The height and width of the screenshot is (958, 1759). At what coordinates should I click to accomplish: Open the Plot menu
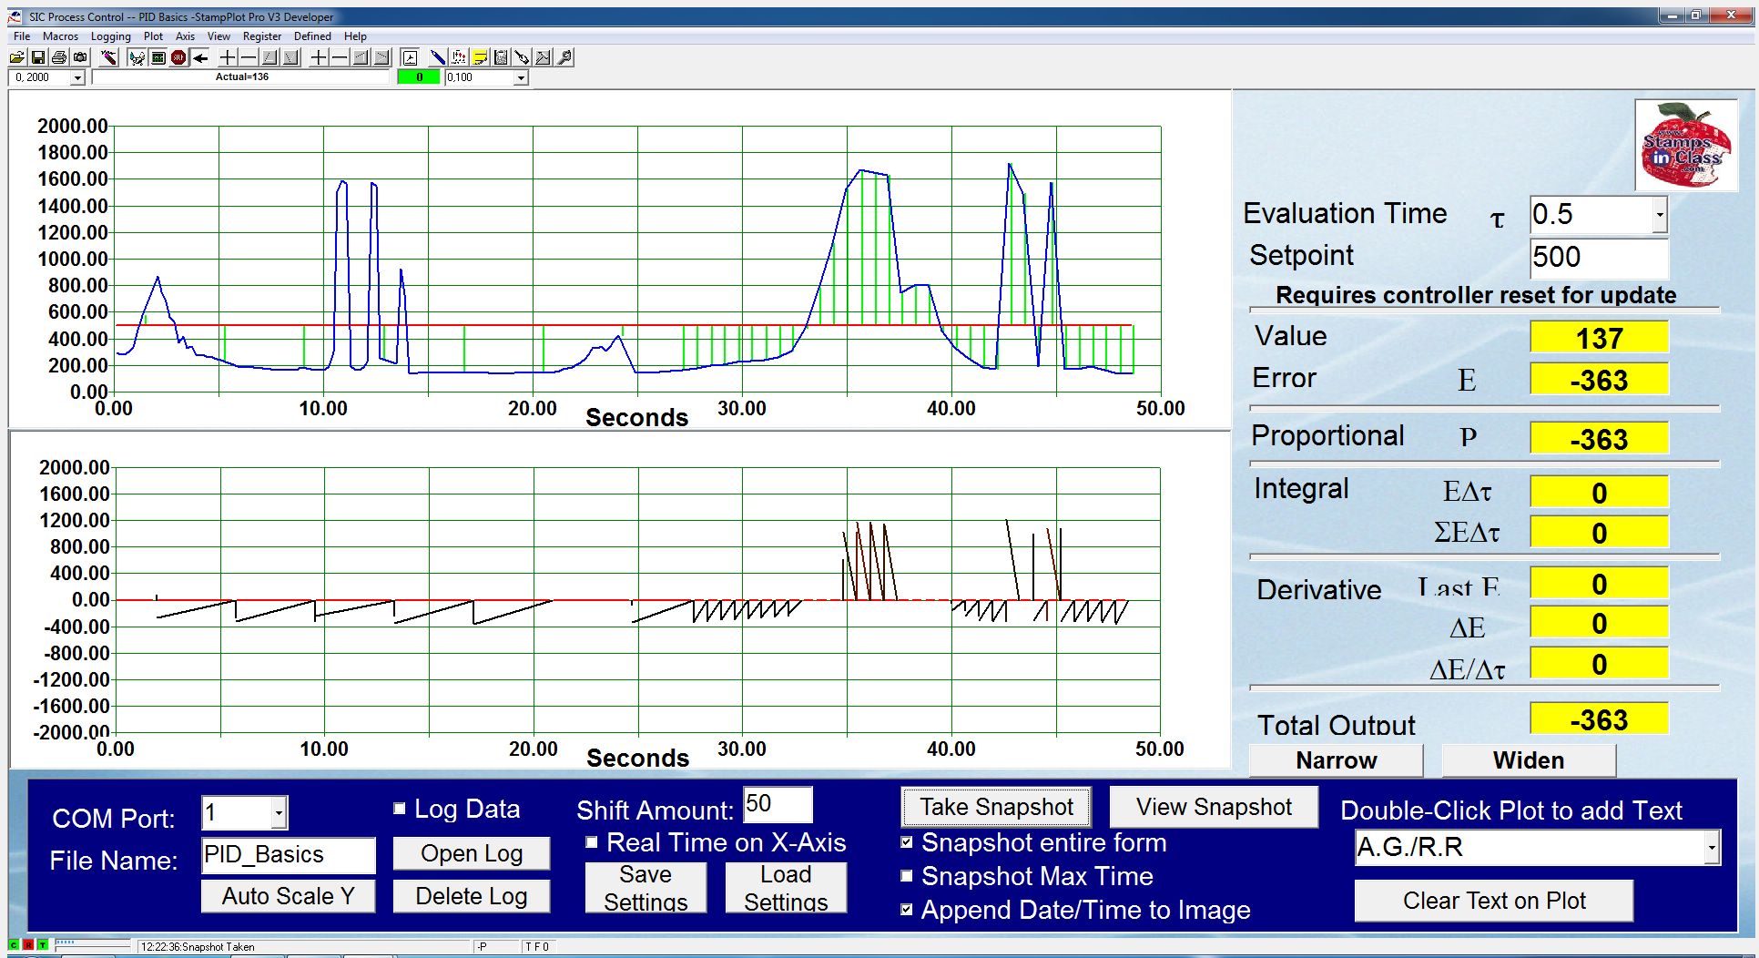point(153,36)
